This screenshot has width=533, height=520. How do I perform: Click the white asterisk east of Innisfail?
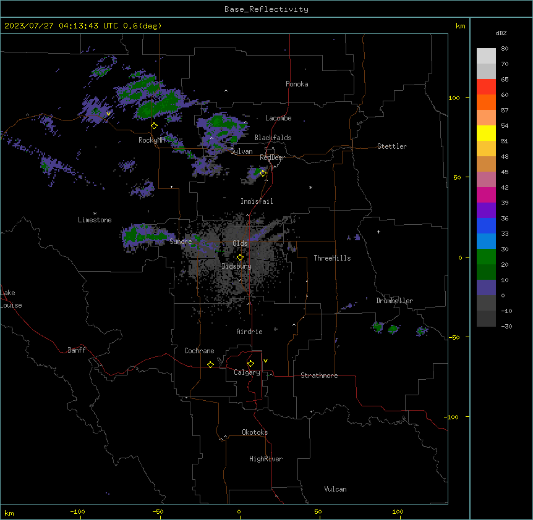[x=310, y=187]
